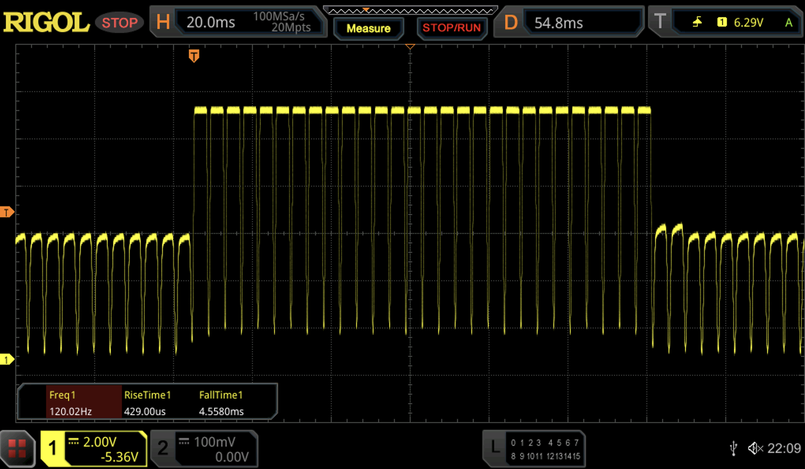This screenshot has height=469, width=805.
Task: Enable channel 2 via its label
Action: (x=163, y=448)
